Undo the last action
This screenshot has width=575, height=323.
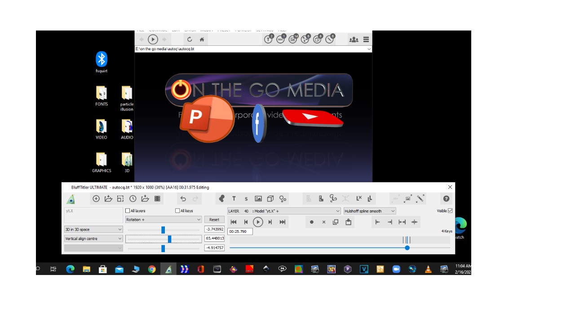point(183,199)
